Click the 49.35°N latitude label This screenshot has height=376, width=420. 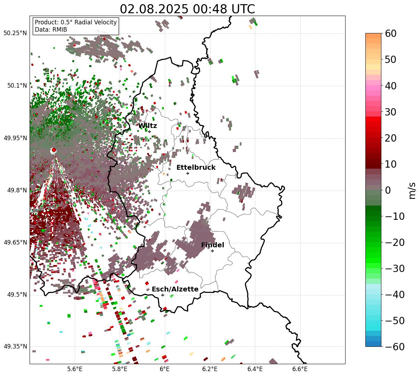click(x=15, y=346)
